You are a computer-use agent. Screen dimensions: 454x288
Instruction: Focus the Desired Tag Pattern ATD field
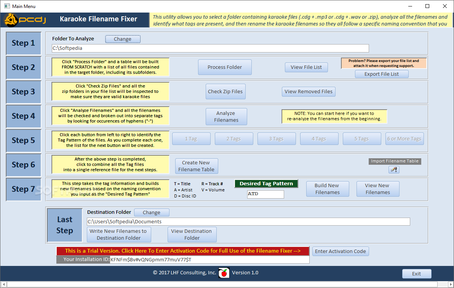(265, 194)
